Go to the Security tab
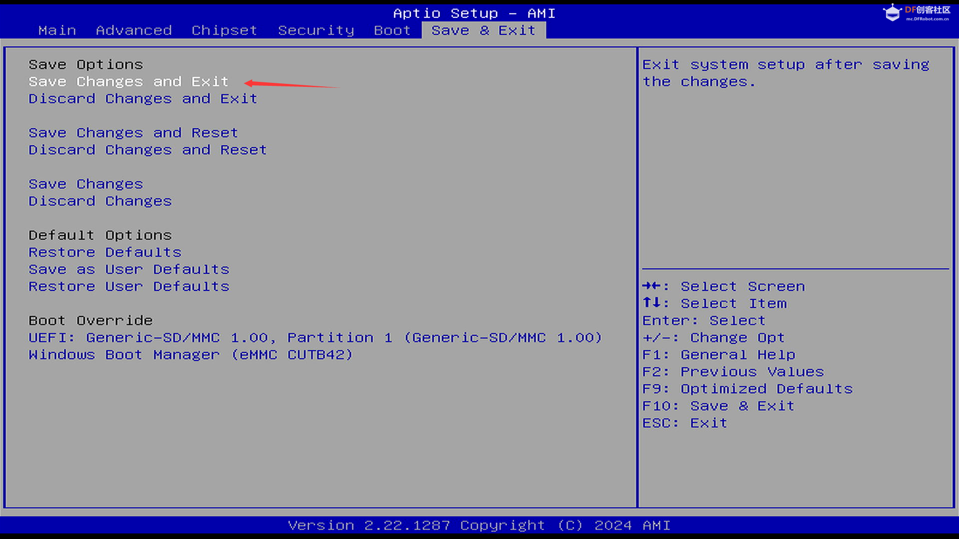Screen dimensions: 959x539 [x=316, y=30]
